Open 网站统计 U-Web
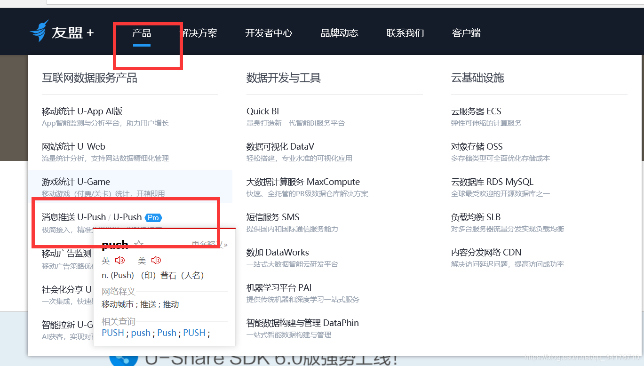This screenshot has width=644, height=366. tap(73, 147)
